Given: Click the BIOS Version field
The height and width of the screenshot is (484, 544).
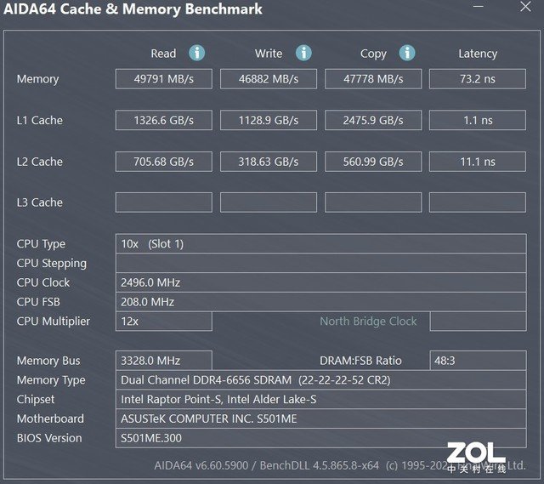Looking at the screenshot, I should 320,438.
